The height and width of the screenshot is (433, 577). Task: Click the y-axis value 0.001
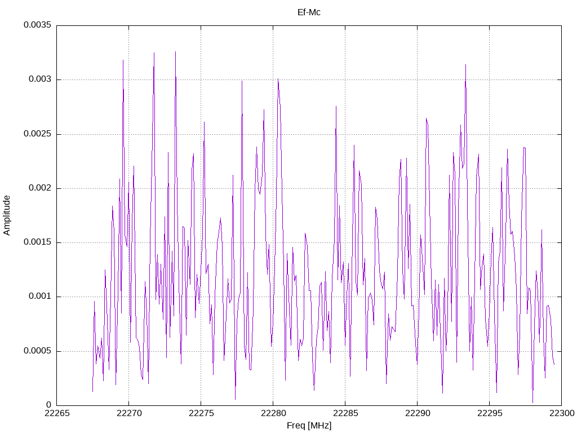click(x=40, y=296)
